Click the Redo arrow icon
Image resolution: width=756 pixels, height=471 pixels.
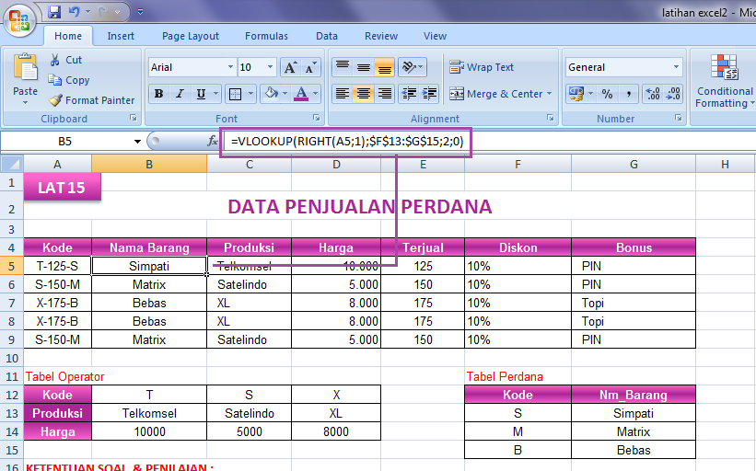click(103, 11)
